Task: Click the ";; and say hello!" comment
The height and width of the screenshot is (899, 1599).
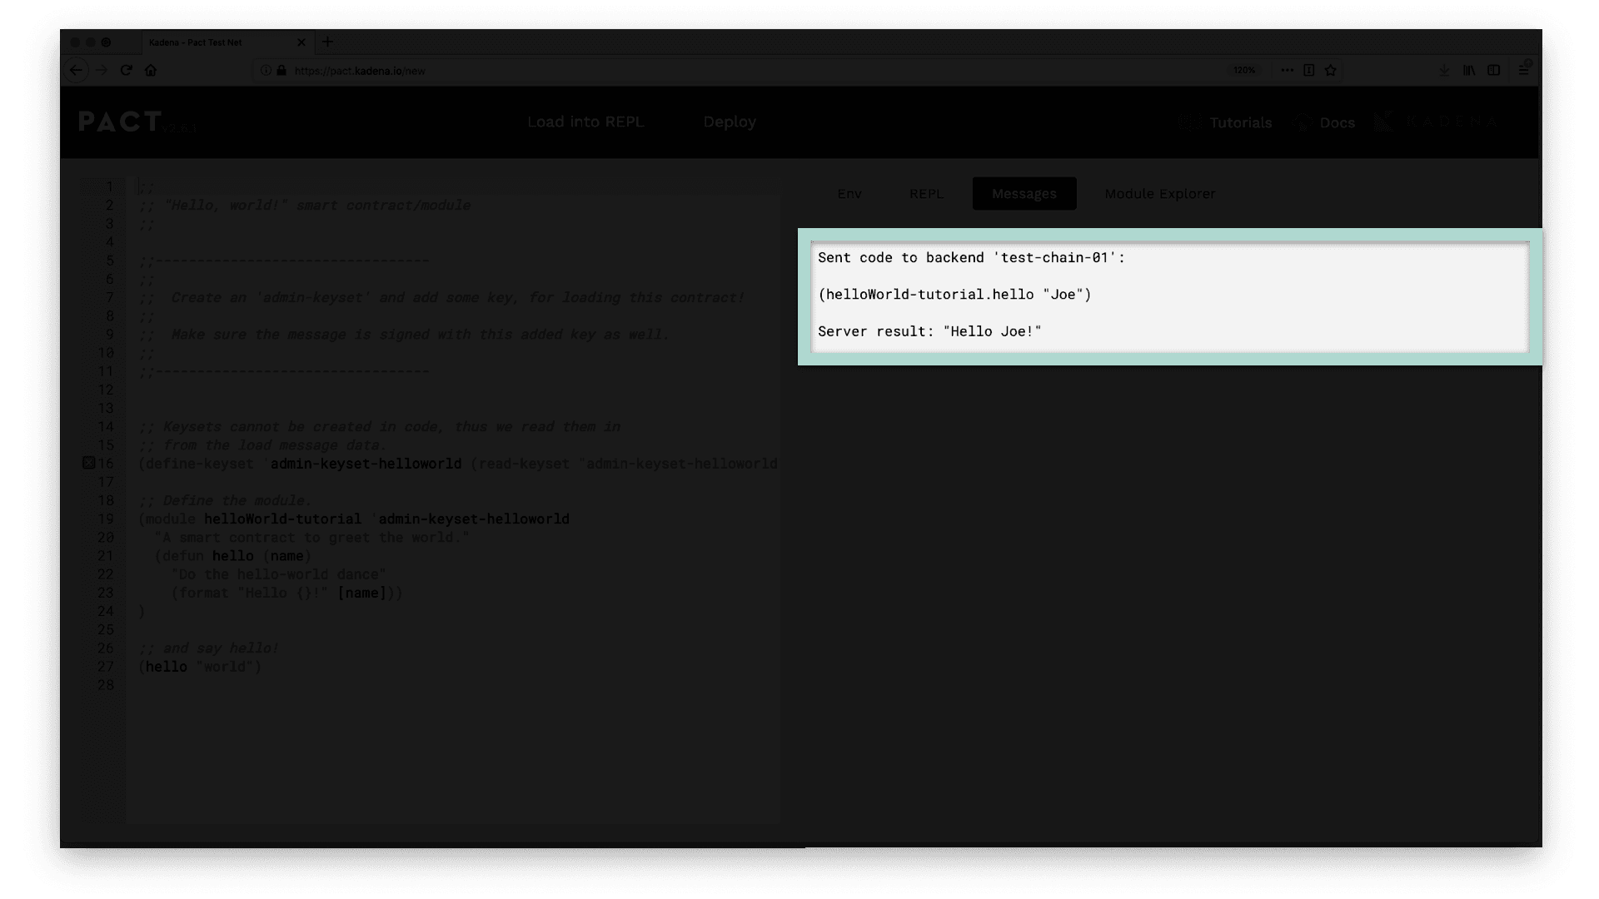Action: [208, 648]
